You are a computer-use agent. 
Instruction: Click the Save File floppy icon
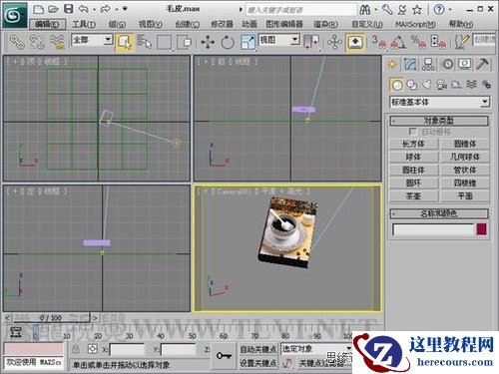(x=69, y=9)
